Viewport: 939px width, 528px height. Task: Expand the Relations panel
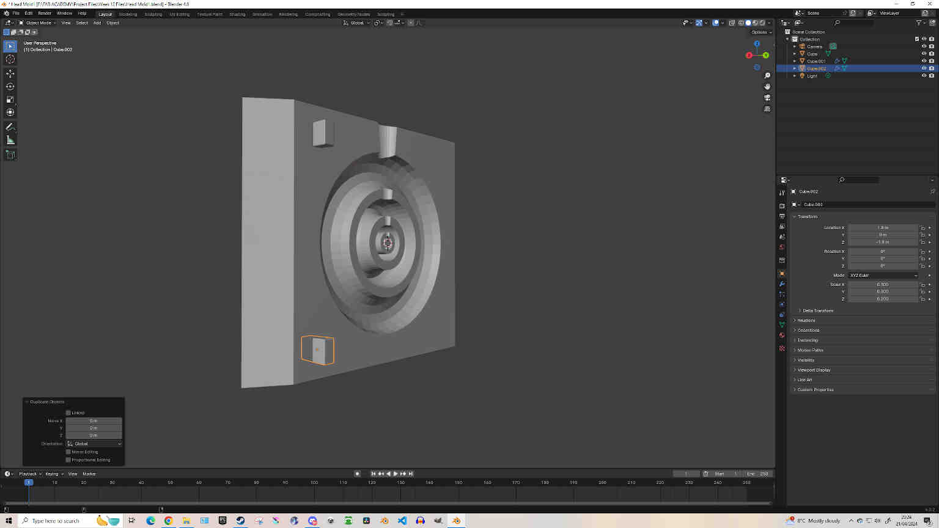point(806,321)
